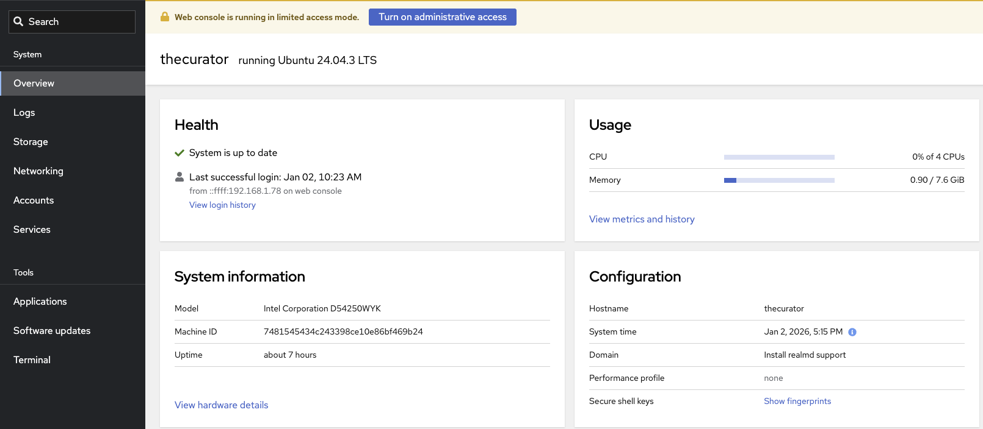Click the magnifier icon in the search box
The height and width of the screenshot is (429, 983).
[18, 22]
